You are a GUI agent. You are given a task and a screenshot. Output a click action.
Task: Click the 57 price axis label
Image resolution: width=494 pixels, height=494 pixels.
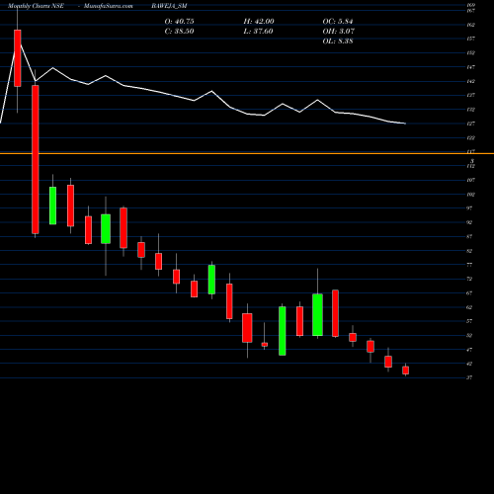point(469,321)
